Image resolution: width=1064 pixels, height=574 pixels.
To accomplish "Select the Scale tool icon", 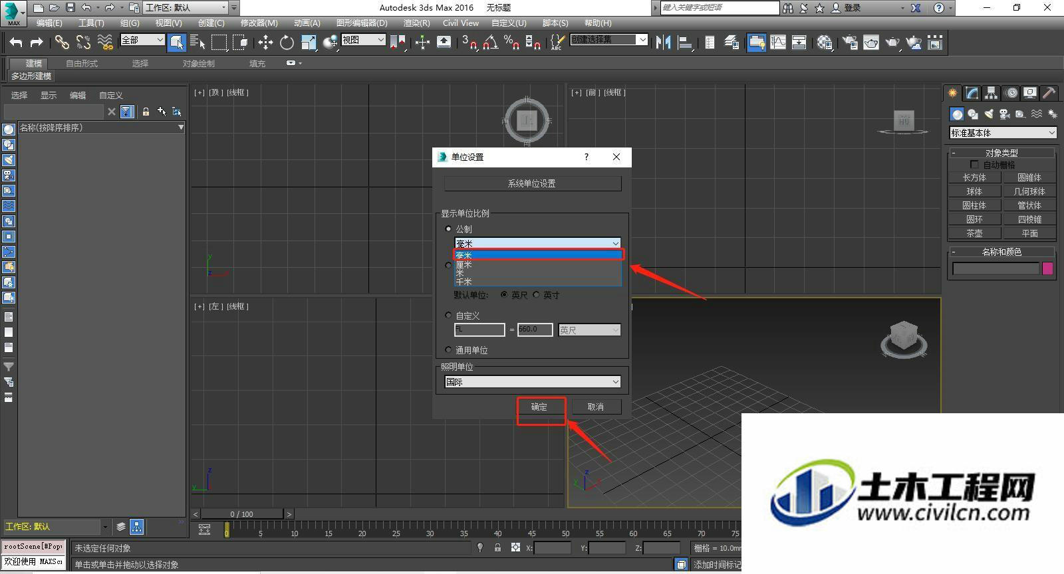I will pyautogui.click(x=308, y=43).
